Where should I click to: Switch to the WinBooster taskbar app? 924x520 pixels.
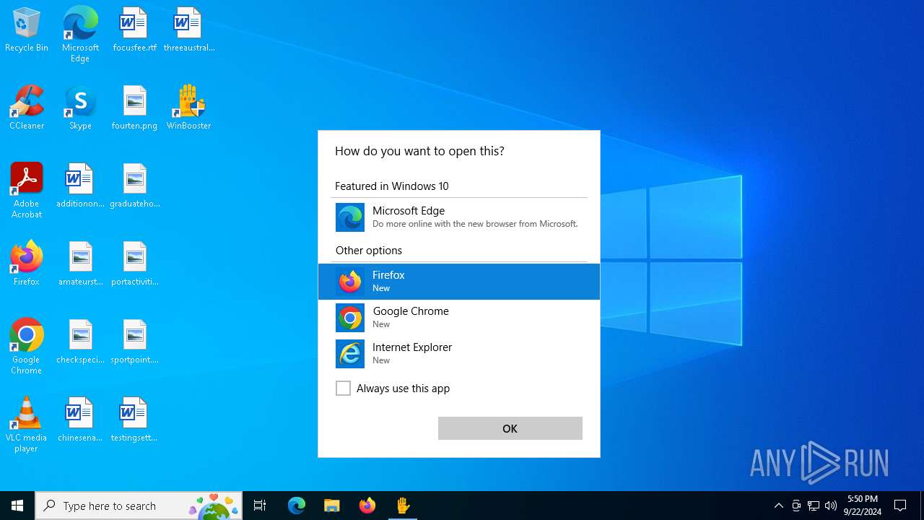tap(403, 506)
